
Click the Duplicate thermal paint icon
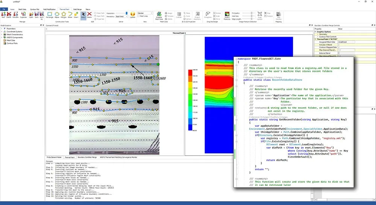(23, 15)
